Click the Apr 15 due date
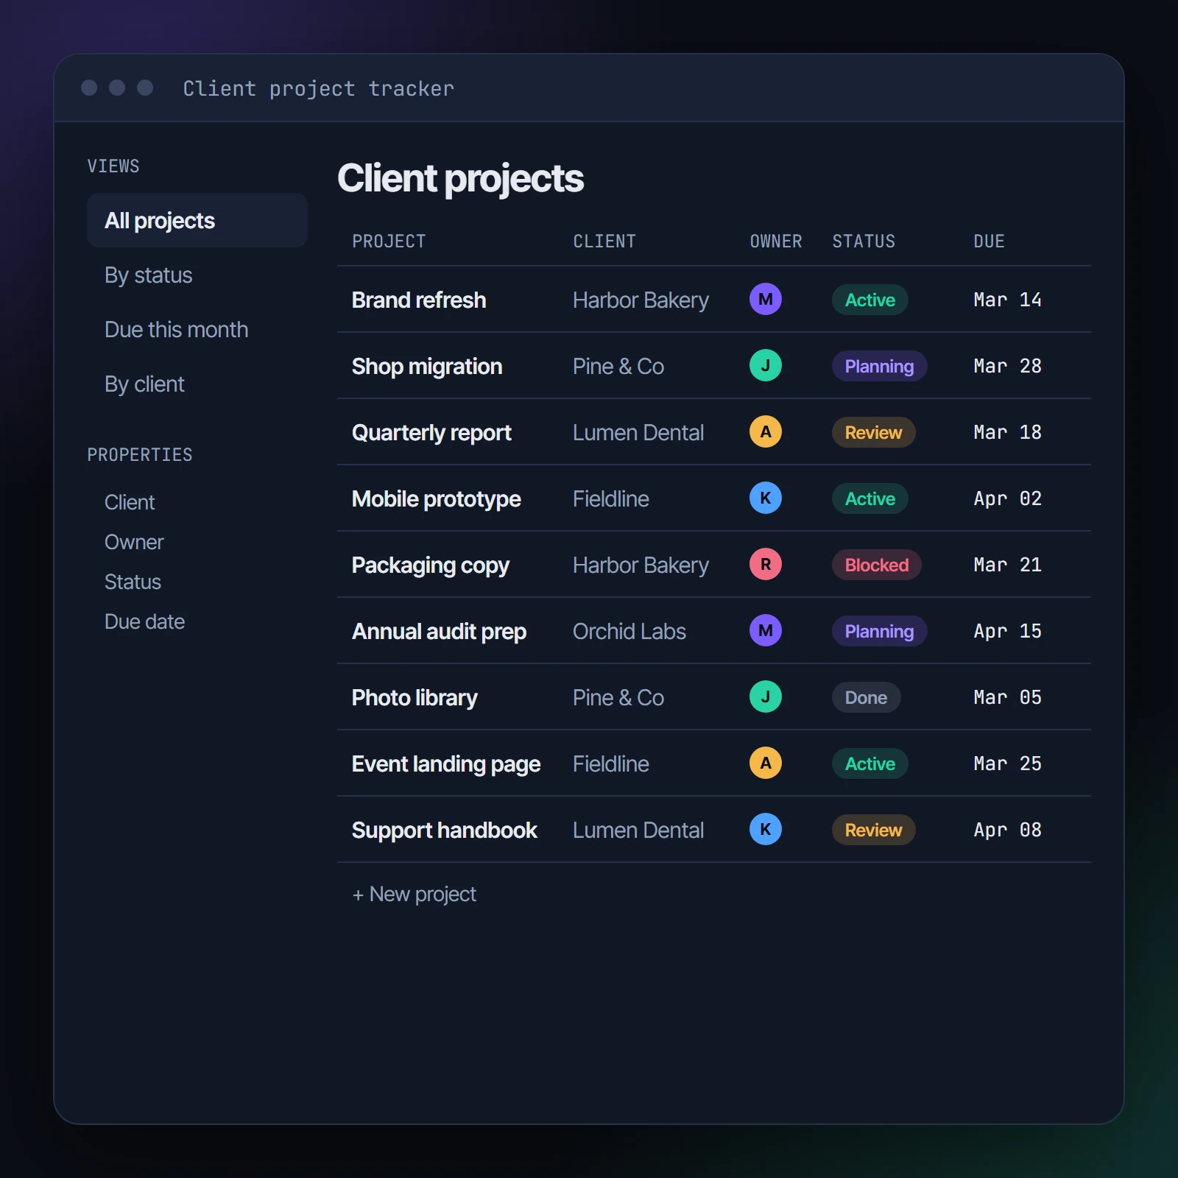This screenshot has width=1178, height=1178. 1007,631
